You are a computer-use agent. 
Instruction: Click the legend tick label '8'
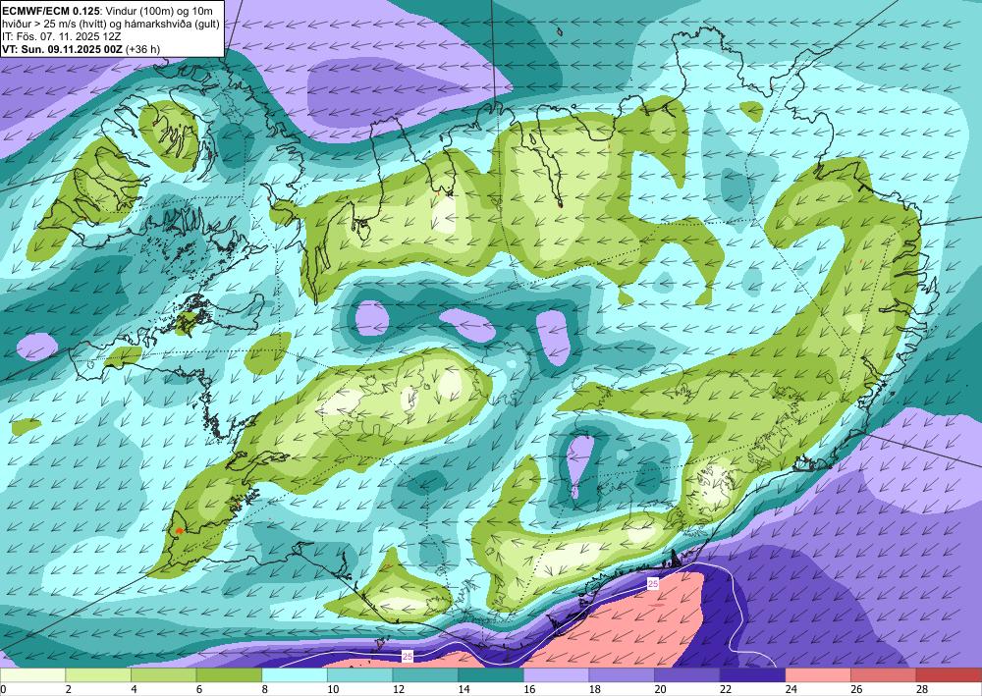265,689
